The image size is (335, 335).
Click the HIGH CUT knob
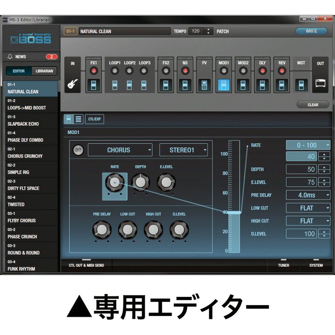(x=154, y=230)
